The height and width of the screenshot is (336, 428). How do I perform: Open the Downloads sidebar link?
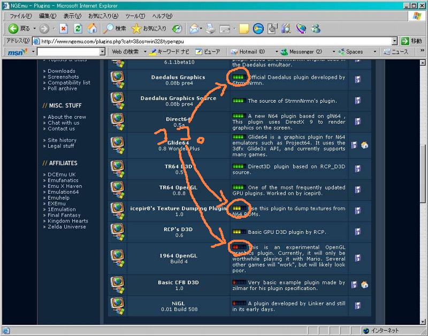coord(62,71)
